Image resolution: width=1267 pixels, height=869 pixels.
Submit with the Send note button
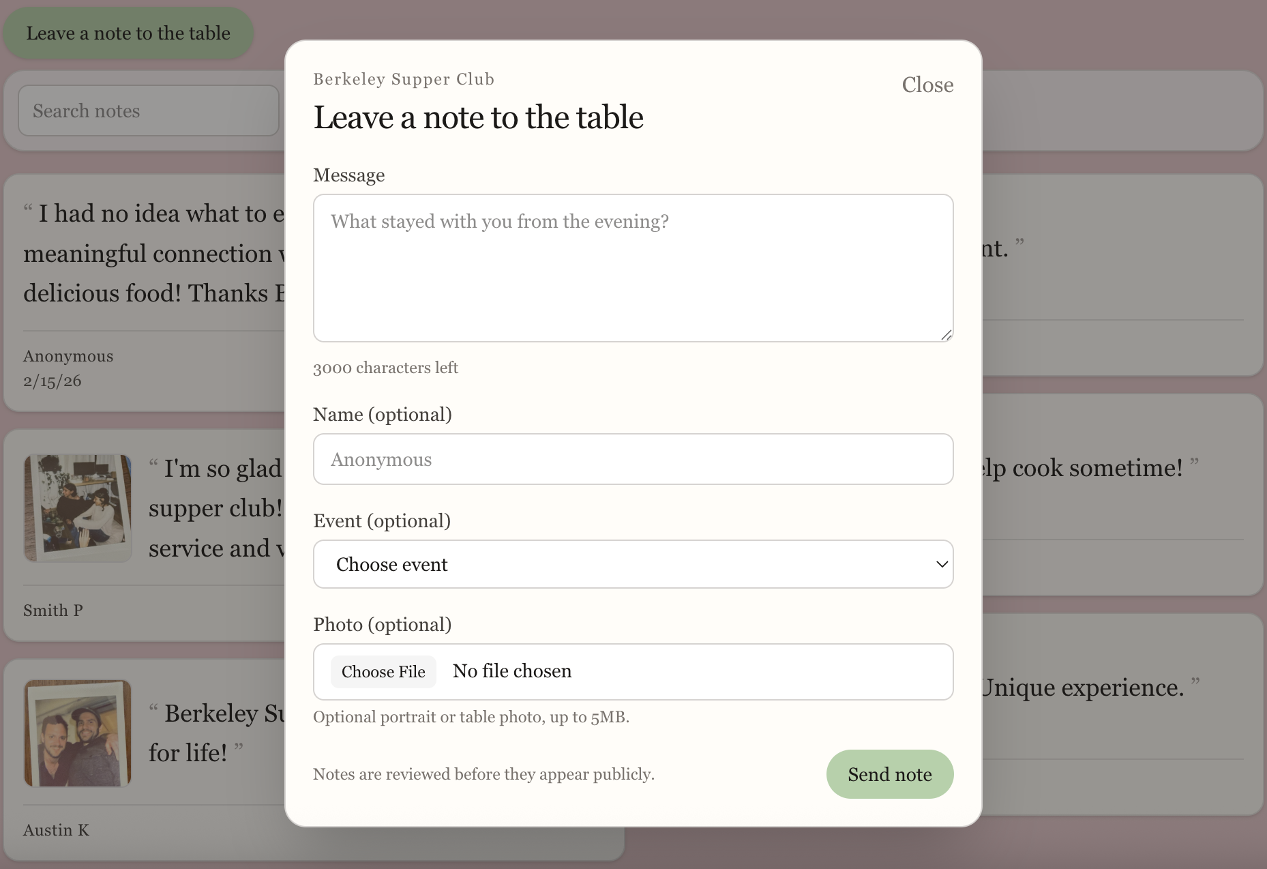pyautogui.click(x=889, y=774)
